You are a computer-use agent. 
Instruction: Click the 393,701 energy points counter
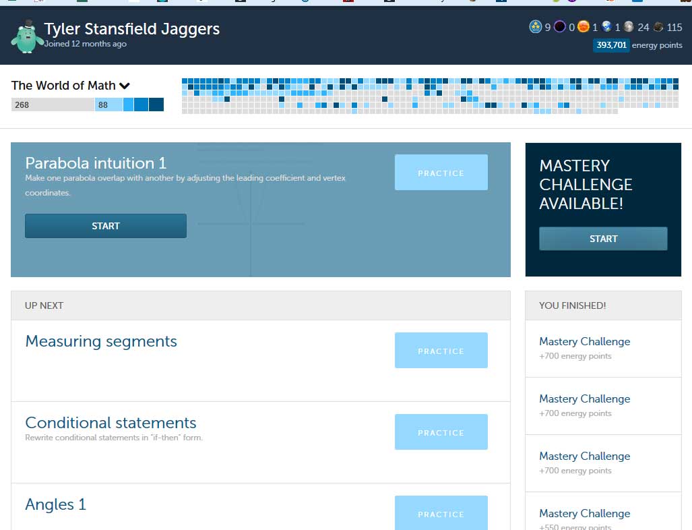point(611,45)
